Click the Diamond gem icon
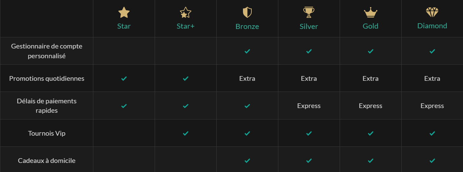 432,12
